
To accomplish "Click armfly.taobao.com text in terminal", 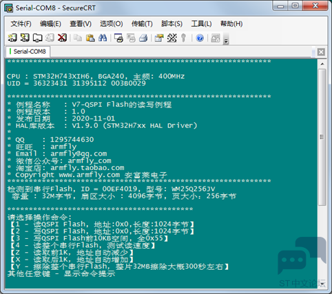I will [x=87, y=168].
